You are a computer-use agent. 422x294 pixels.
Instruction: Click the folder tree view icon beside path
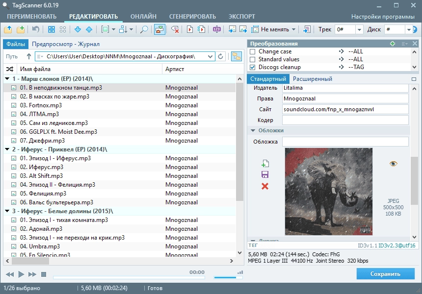(237, 56)
